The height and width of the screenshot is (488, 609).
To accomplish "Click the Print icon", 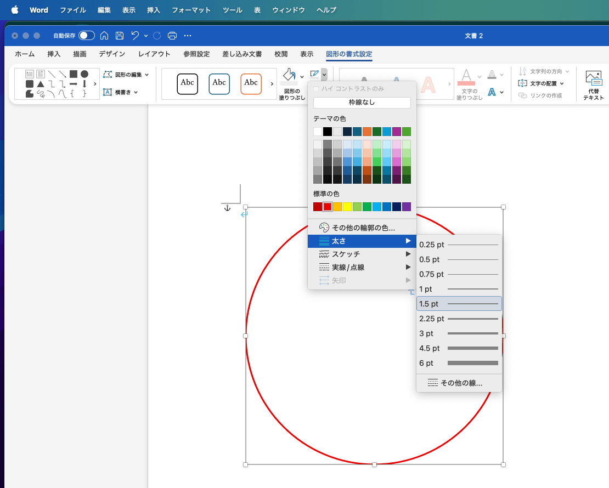I will pos(172,36).
